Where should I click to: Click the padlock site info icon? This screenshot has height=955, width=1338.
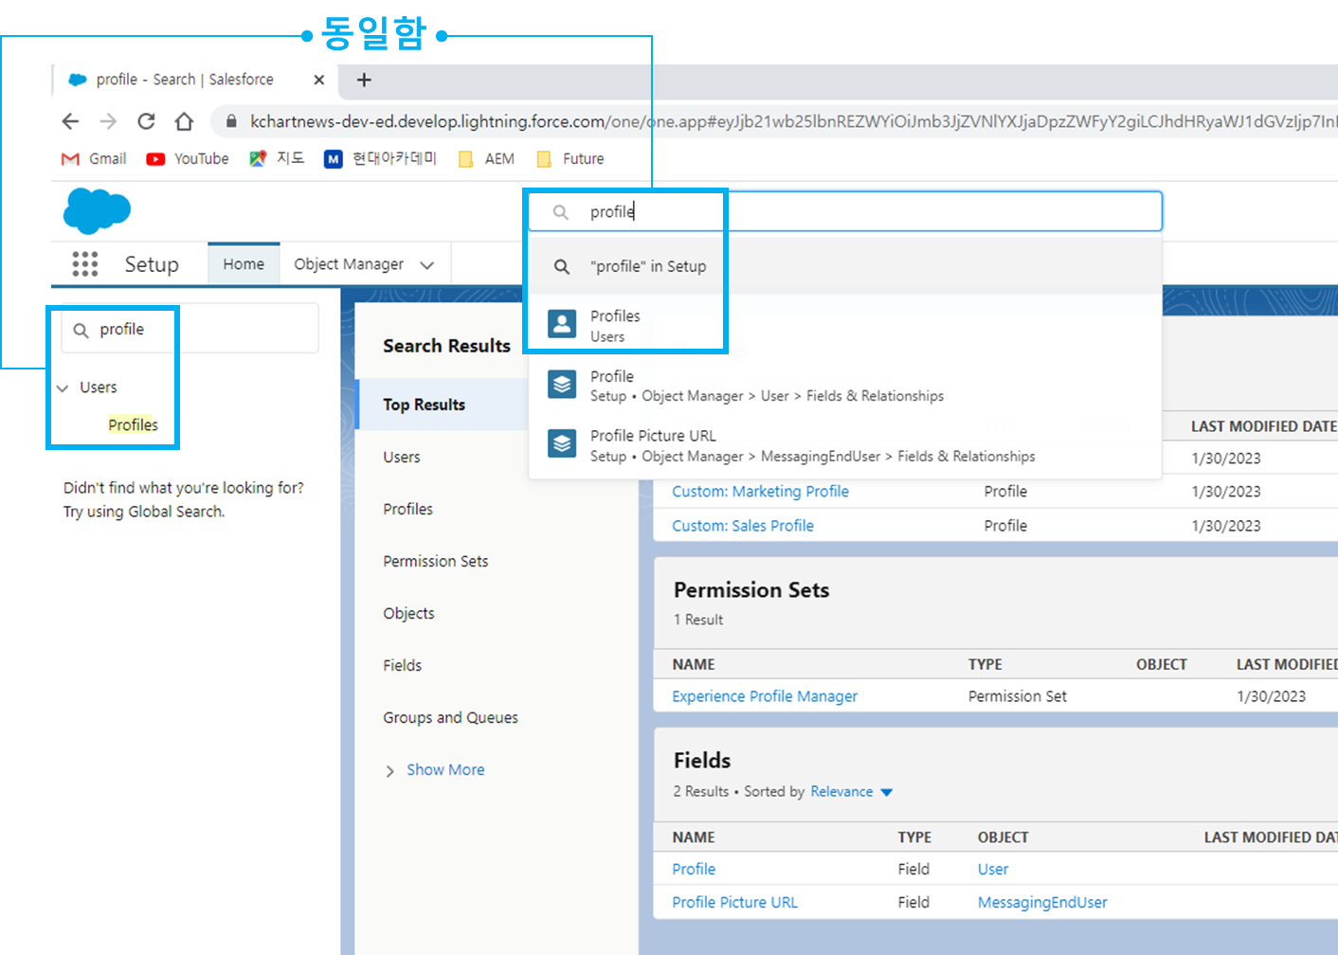(x=230, y=121)
